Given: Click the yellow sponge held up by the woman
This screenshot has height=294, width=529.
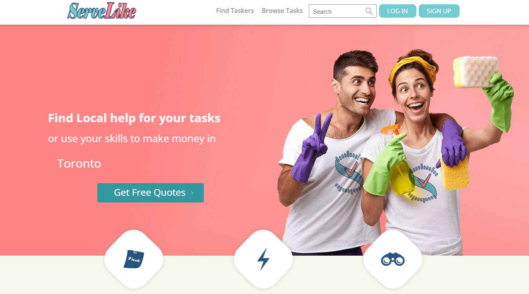Looking at the screenshot, I should pyautogui.click(x=475, y=71).
